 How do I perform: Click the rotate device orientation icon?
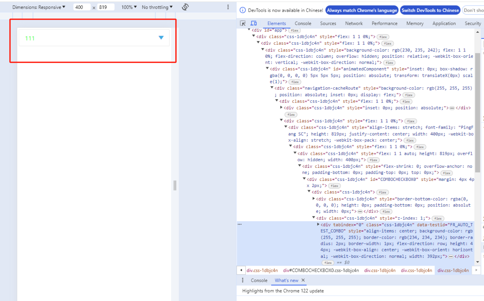point(185,7)
